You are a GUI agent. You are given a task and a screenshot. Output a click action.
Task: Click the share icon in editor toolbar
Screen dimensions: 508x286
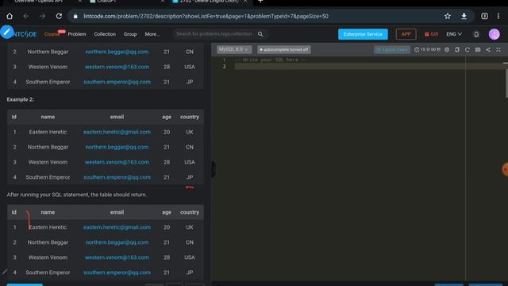[x=488, y=49]
